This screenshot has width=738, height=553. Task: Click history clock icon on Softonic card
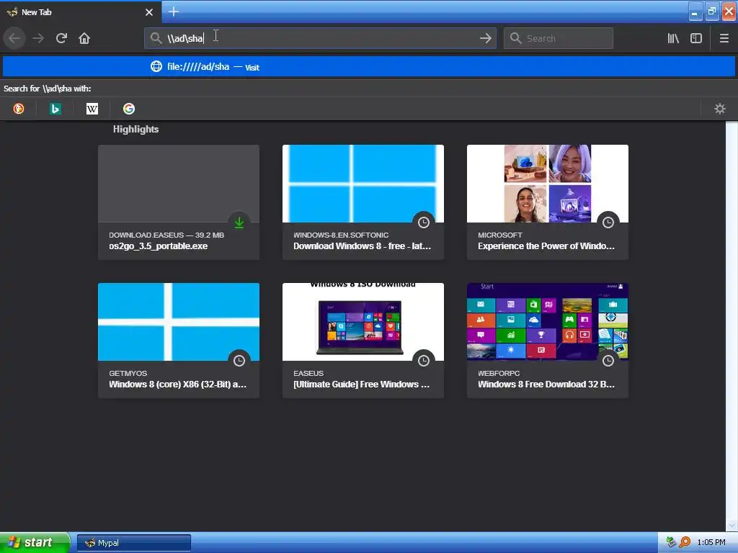coord(424,222)
